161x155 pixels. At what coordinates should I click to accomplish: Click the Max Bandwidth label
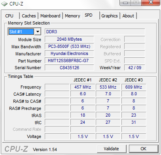[26, 47]
